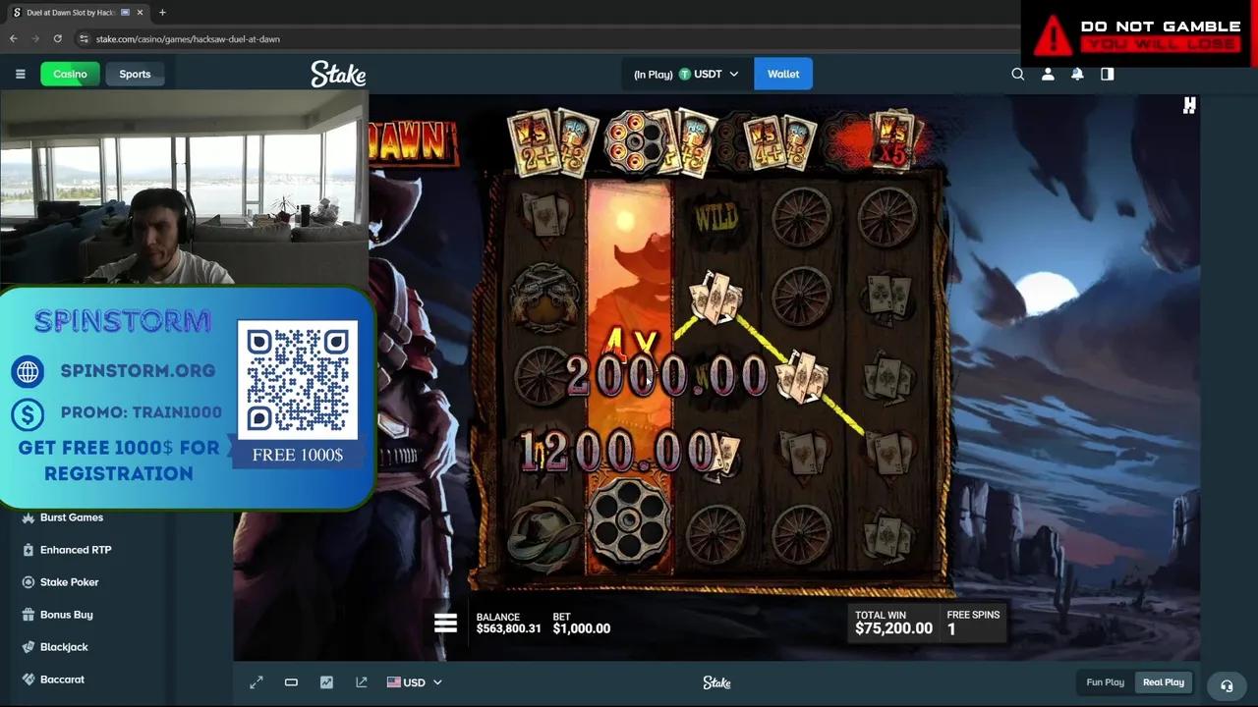This screenshot has height=707, width=1258.
Task: Click the Enhanced RTP sidebar icon
Action: click(x=28, y=550)
